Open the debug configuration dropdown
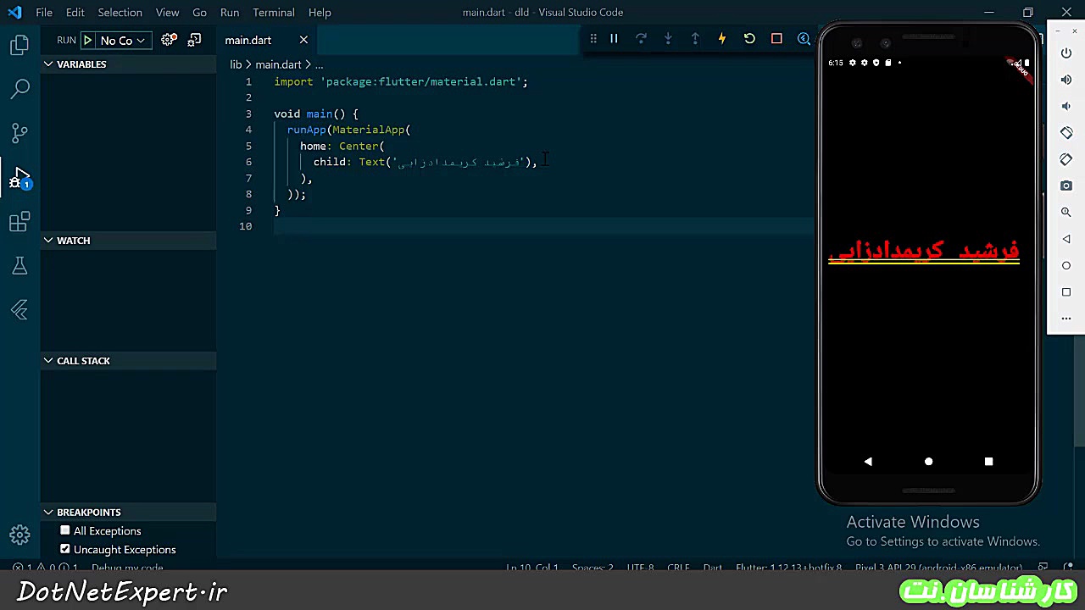1085x610 pixels. [x=123, y=41]
